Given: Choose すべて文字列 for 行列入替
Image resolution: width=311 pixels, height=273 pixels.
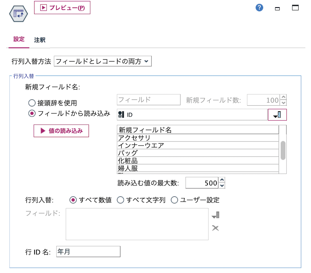Looking at the screenshot, I should (121, 200).
